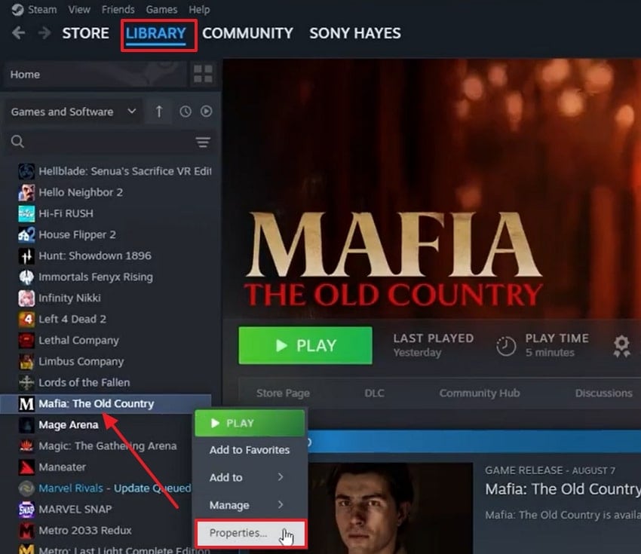Select MARVEL SNAP game icon
The height and width of the screenshot is (554, 641).
click(x=26, y=509)
